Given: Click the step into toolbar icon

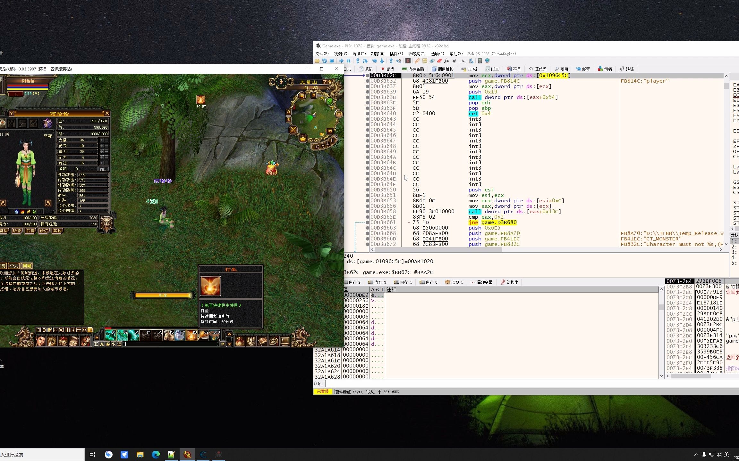Looking at the screenshot, I should pos(358,61).
